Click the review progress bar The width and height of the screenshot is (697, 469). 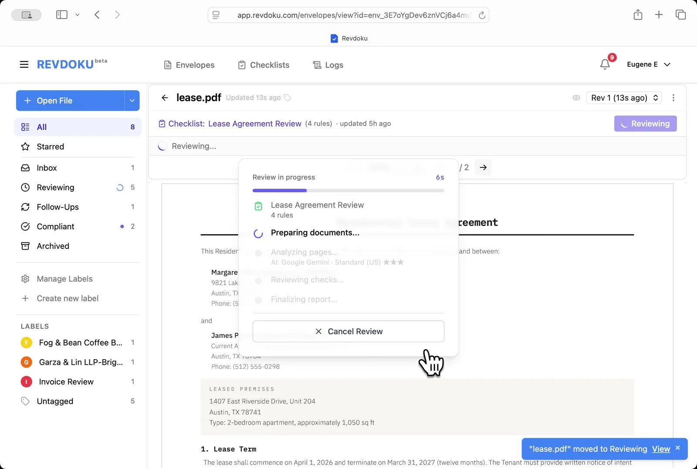348,190
